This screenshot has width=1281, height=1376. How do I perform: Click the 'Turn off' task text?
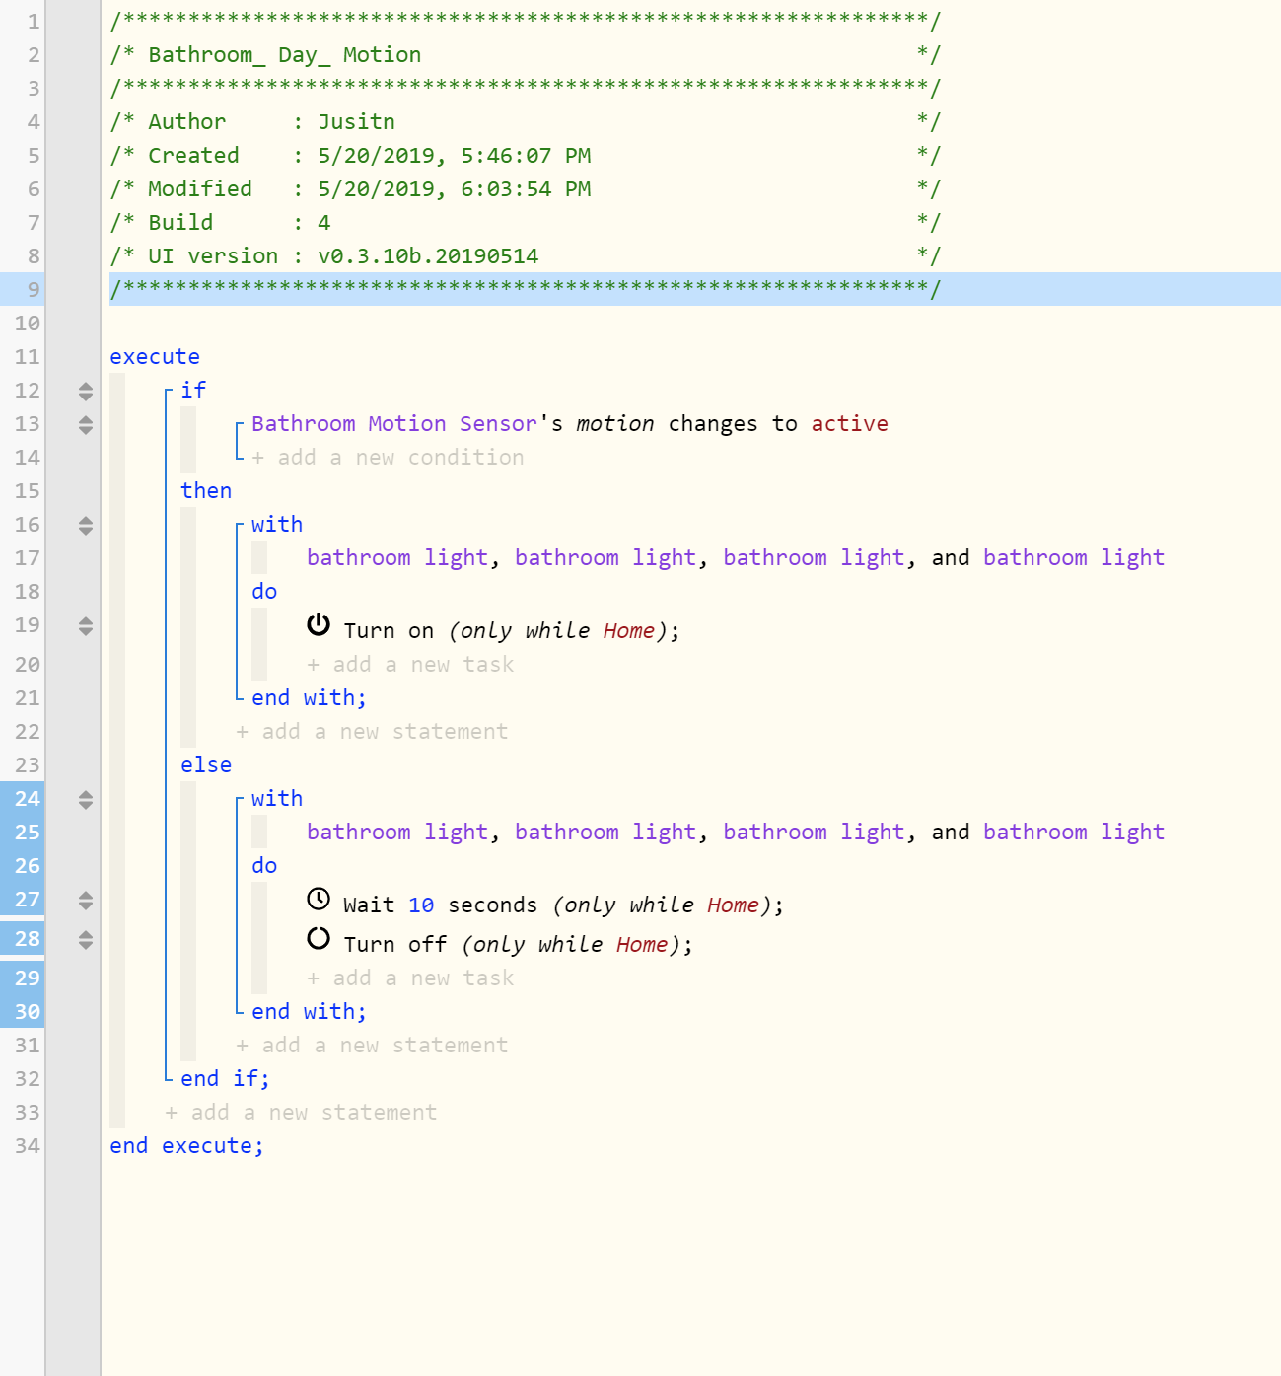(395, 944)
